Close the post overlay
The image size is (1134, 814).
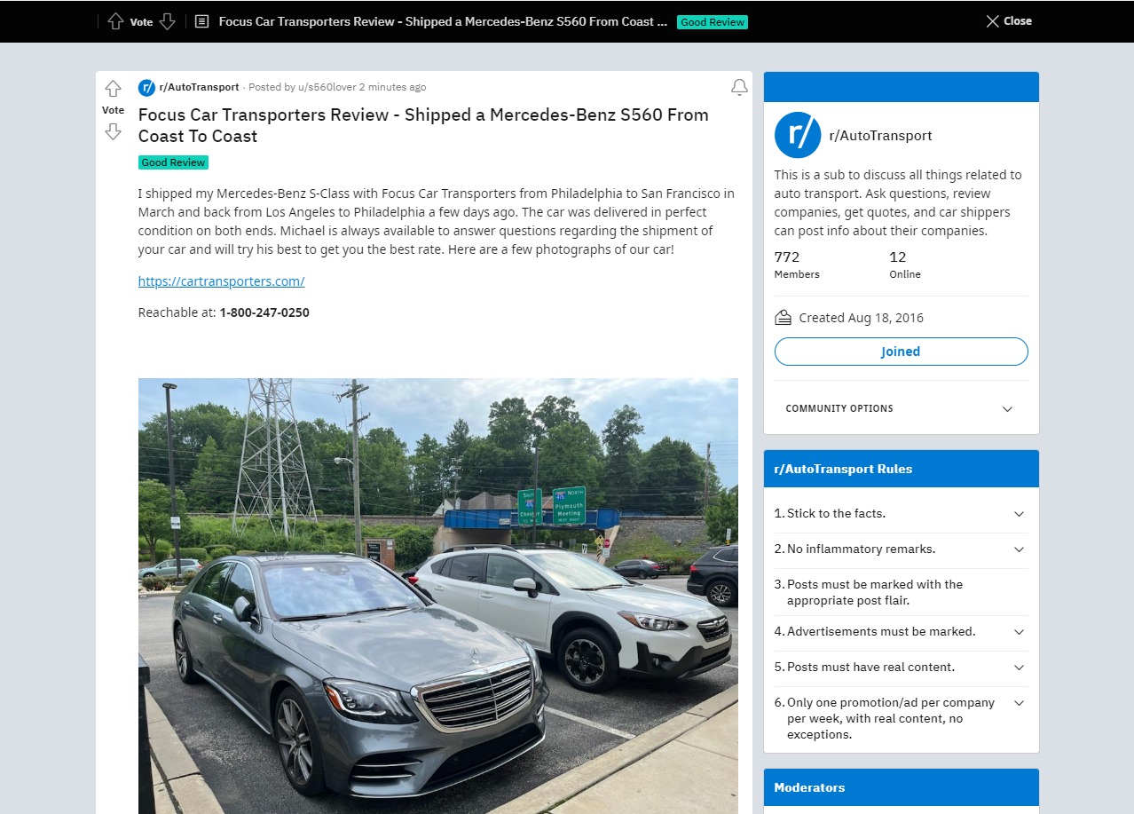[1009, 21]
